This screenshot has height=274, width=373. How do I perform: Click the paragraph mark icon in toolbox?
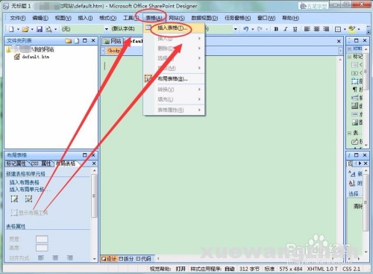(355, 89)
